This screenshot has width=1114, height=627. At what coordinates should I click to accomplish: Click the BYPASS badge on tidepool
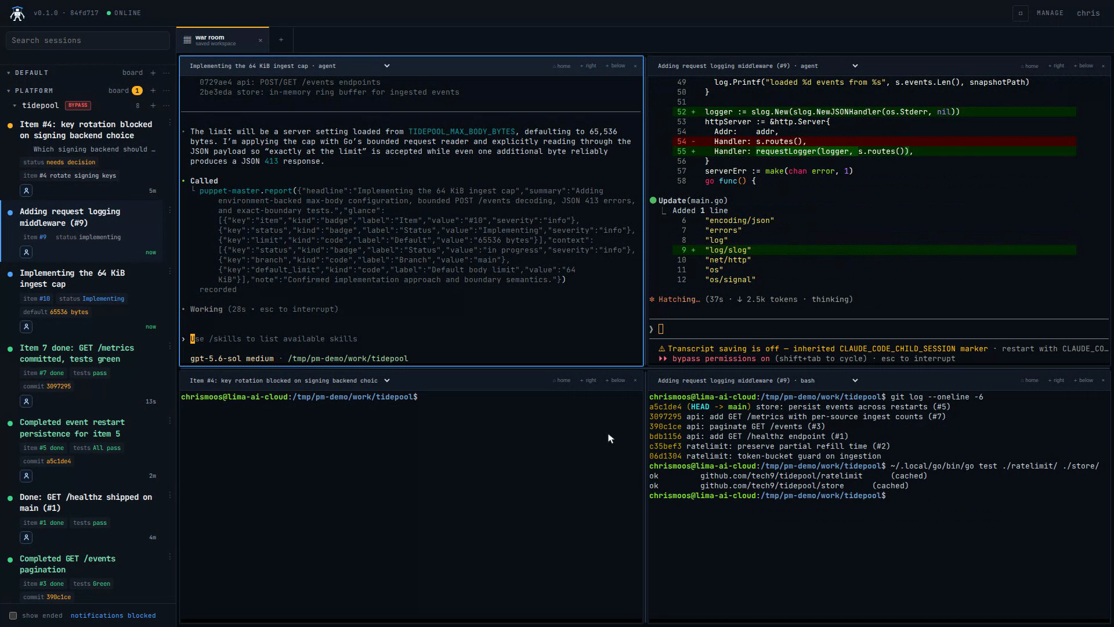(78, 106)
